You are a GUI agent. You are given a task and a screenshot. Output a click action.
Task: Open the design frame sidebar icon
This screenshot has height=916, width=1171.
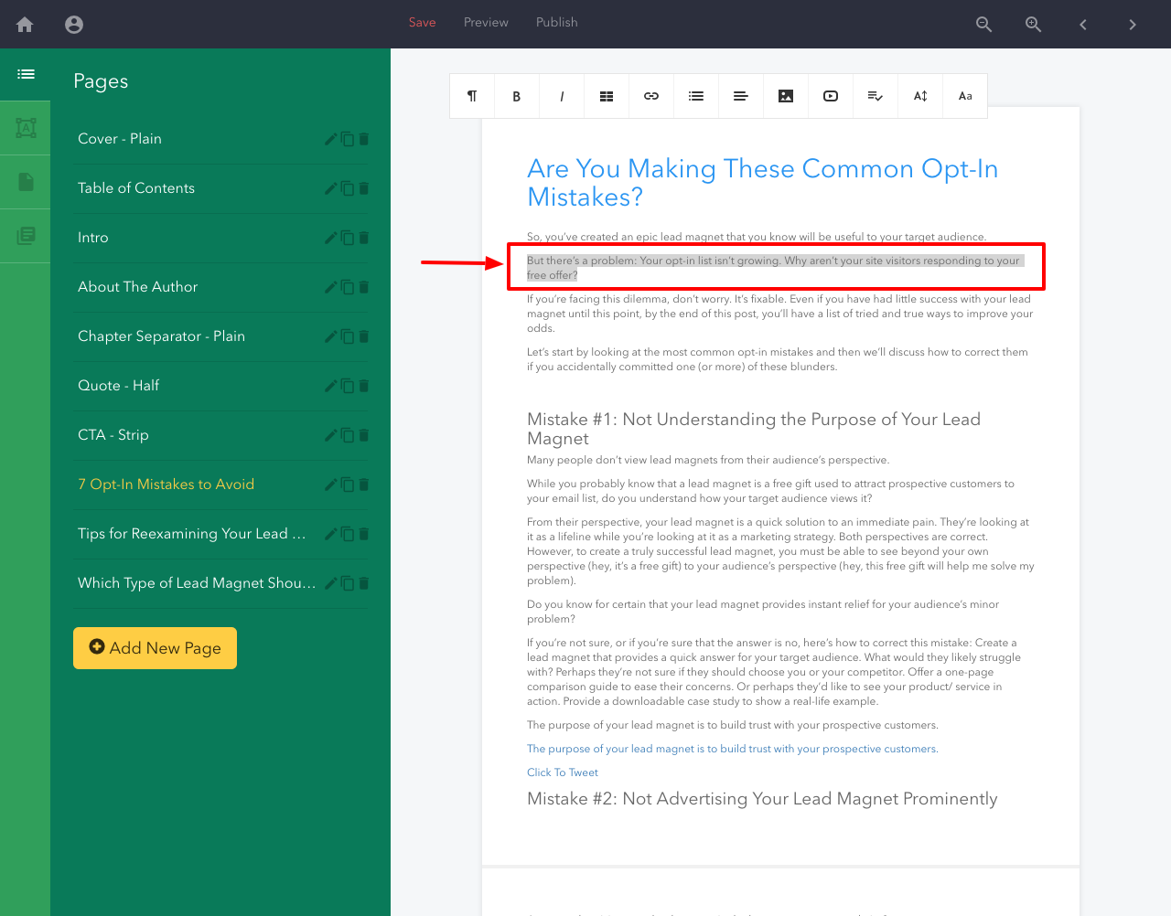tap(26, 128)
